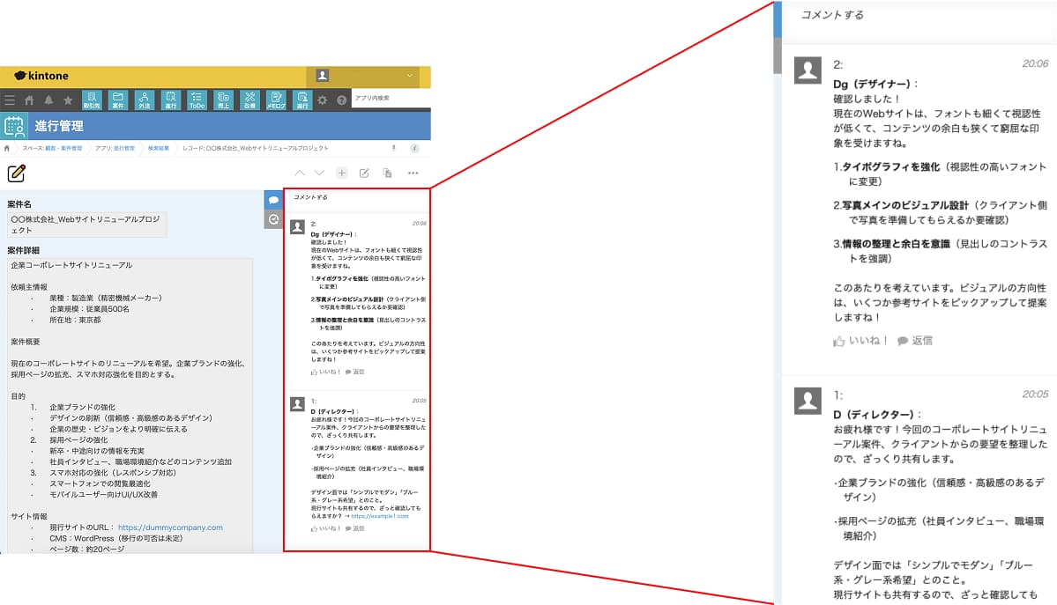Open the 外注 app shortcut
This screenshot has height=605, width=1057.
(144, 100)
